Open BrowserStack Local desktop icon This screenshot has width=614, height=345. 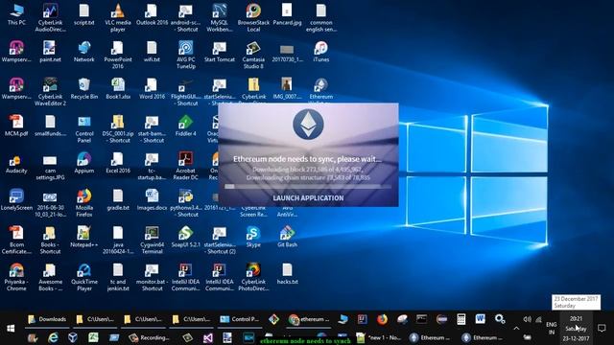pos(253,17)
